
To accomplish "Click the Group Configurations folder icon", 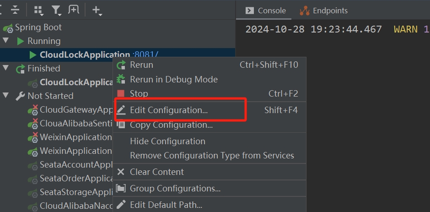I will [x=121, y=188].
